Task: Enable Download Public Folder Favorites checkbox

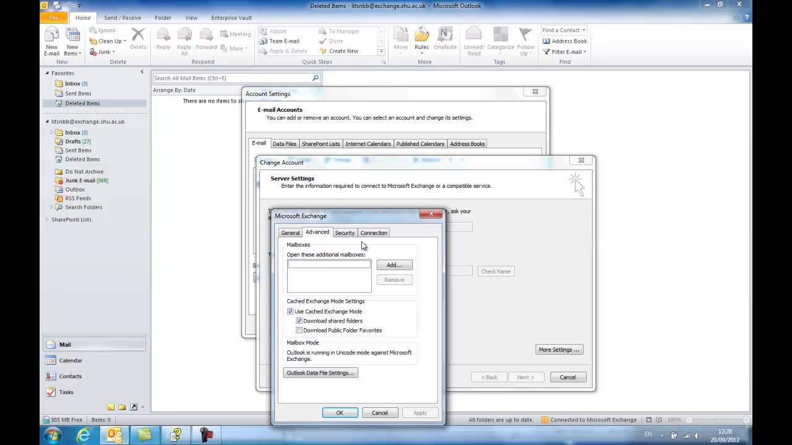Action: click(299, 330)
